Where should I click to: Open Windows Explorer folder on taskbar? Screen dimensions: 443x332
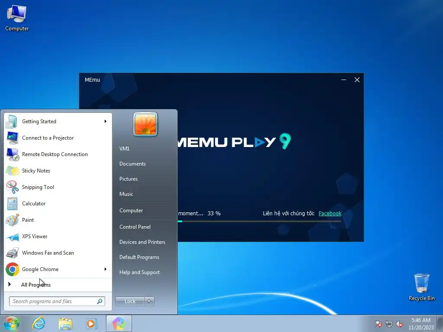click(65, 324)
